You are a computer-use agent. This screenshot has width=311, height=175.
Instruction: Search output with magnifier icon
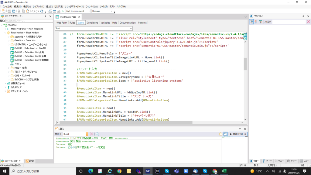(x=97, y=134)
